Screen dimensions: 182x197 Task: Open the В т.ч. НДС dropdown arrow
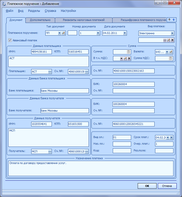pyautogui.click(x=121, y=58)
